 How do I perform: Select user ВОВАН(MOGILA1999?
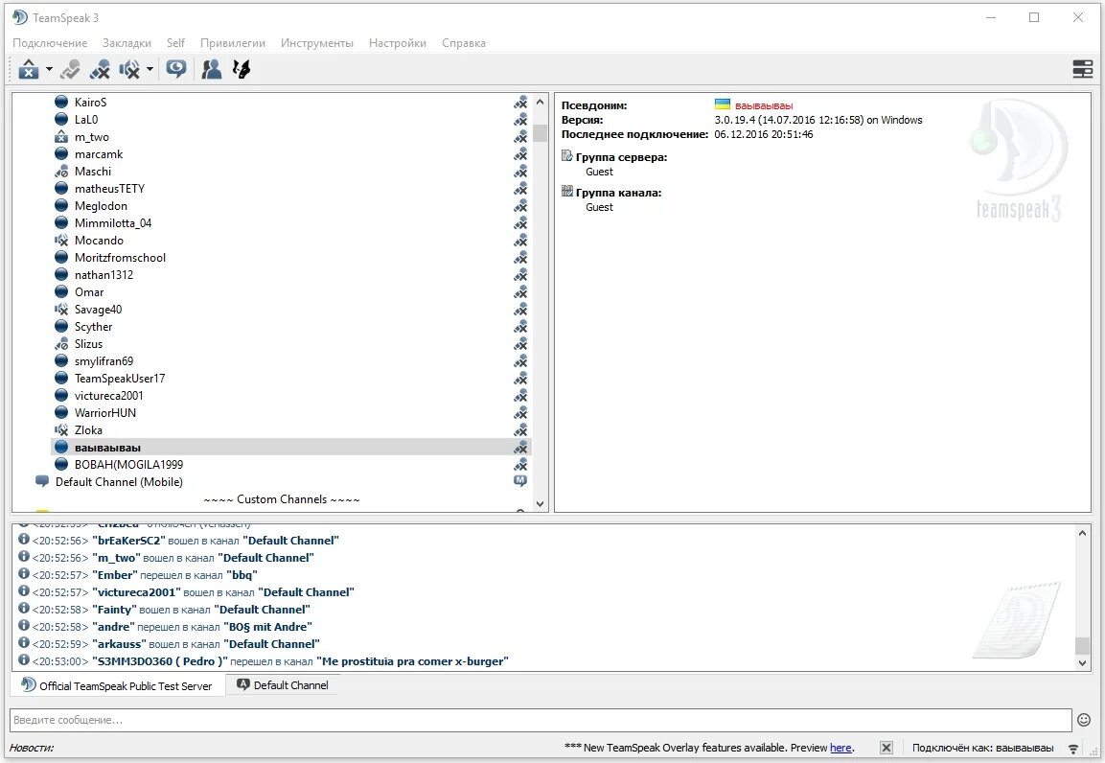coord(128,464)
